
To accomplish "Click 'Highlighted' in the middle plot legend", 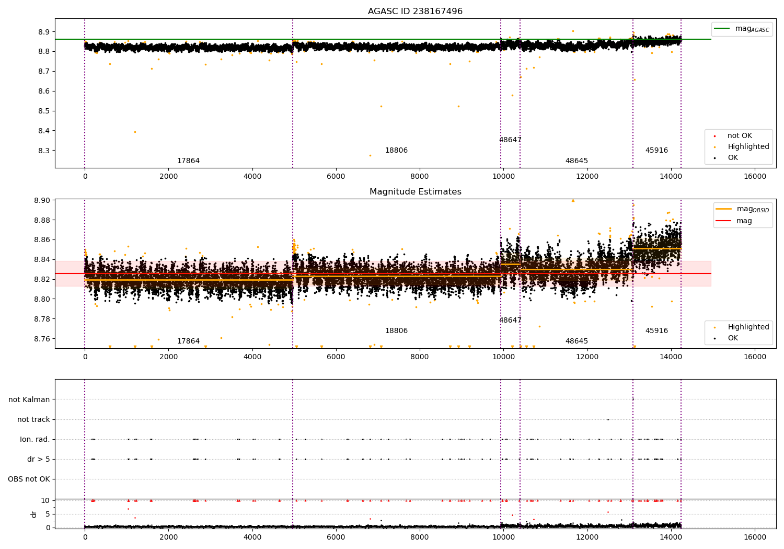I will pyautogui.click(x=748, y=327).
